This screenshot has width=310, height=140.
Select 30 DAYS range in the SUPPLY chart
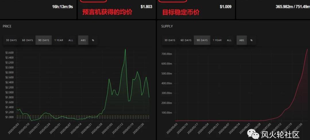pos(170,40)
